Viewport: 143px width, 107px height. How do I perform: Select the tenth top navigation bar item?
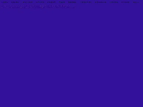point(114,2)
